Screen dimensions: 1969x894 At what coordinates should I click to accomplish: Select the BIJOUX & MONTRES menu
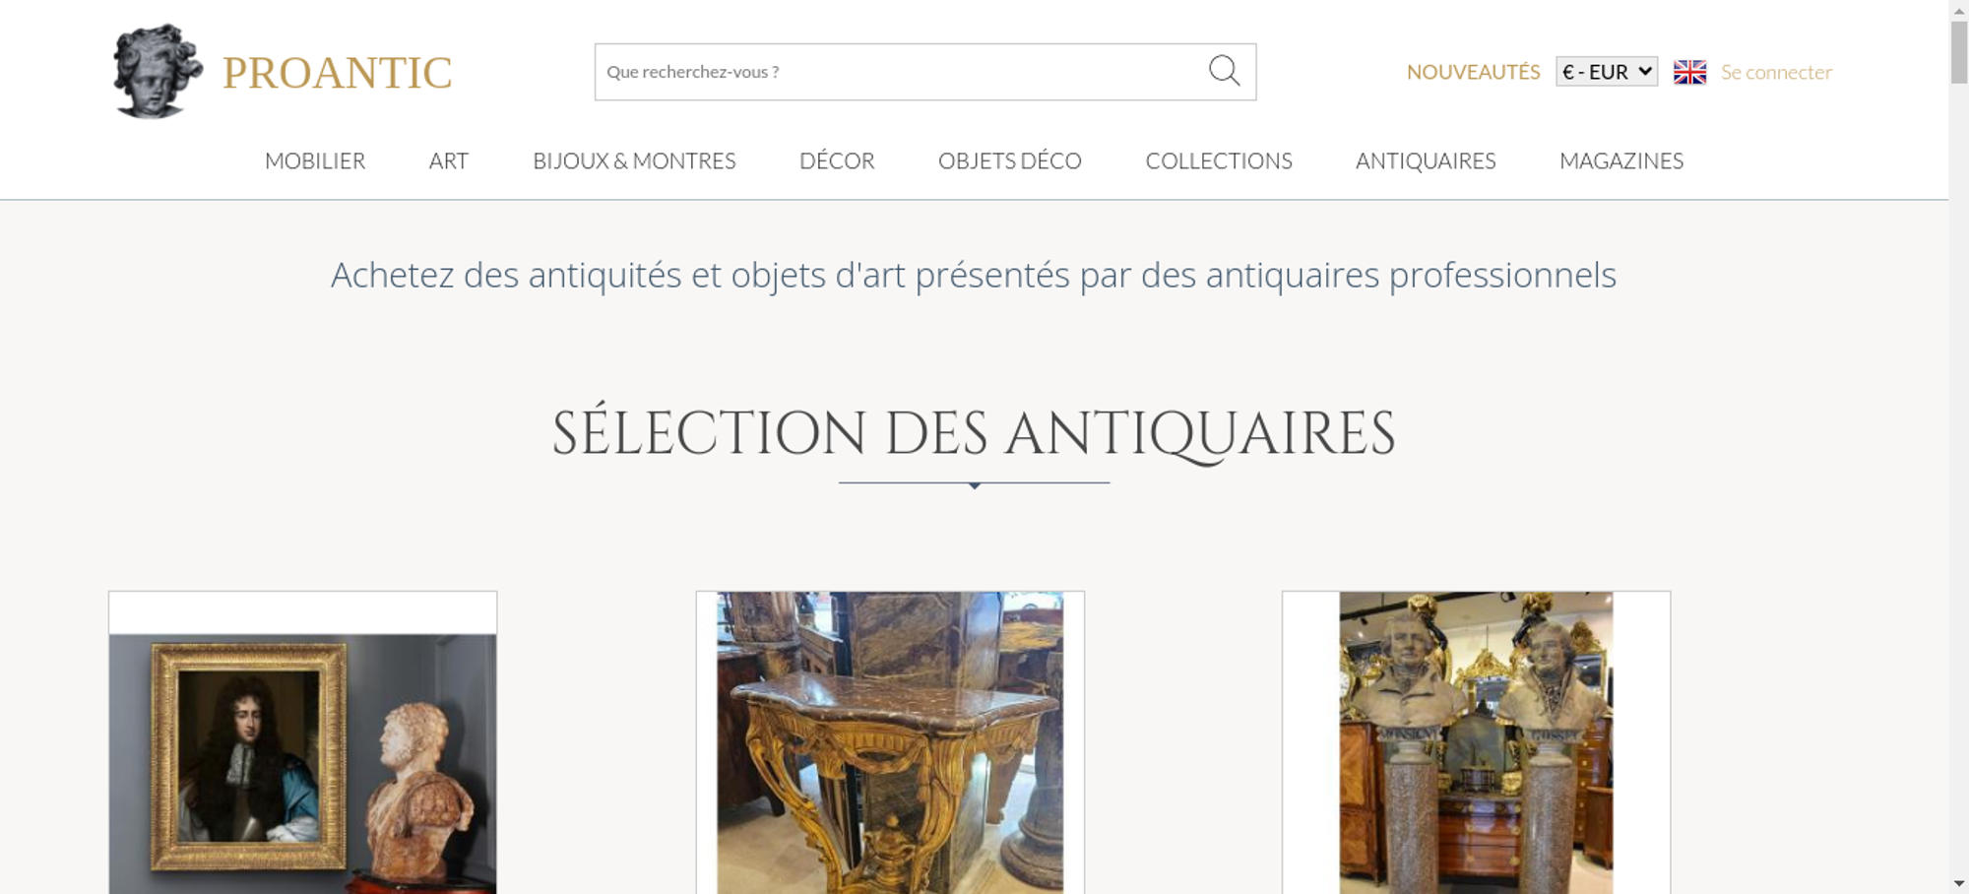[634, 160]
